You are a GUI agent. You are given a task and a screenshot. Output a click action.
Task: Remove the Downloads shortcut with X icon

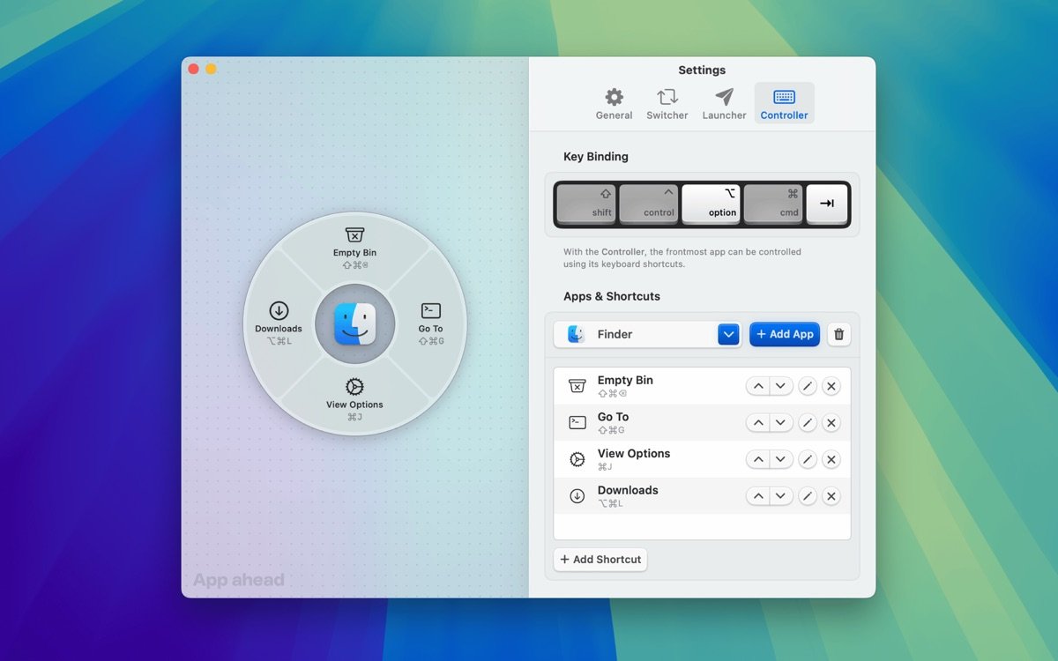coord(831,496)
